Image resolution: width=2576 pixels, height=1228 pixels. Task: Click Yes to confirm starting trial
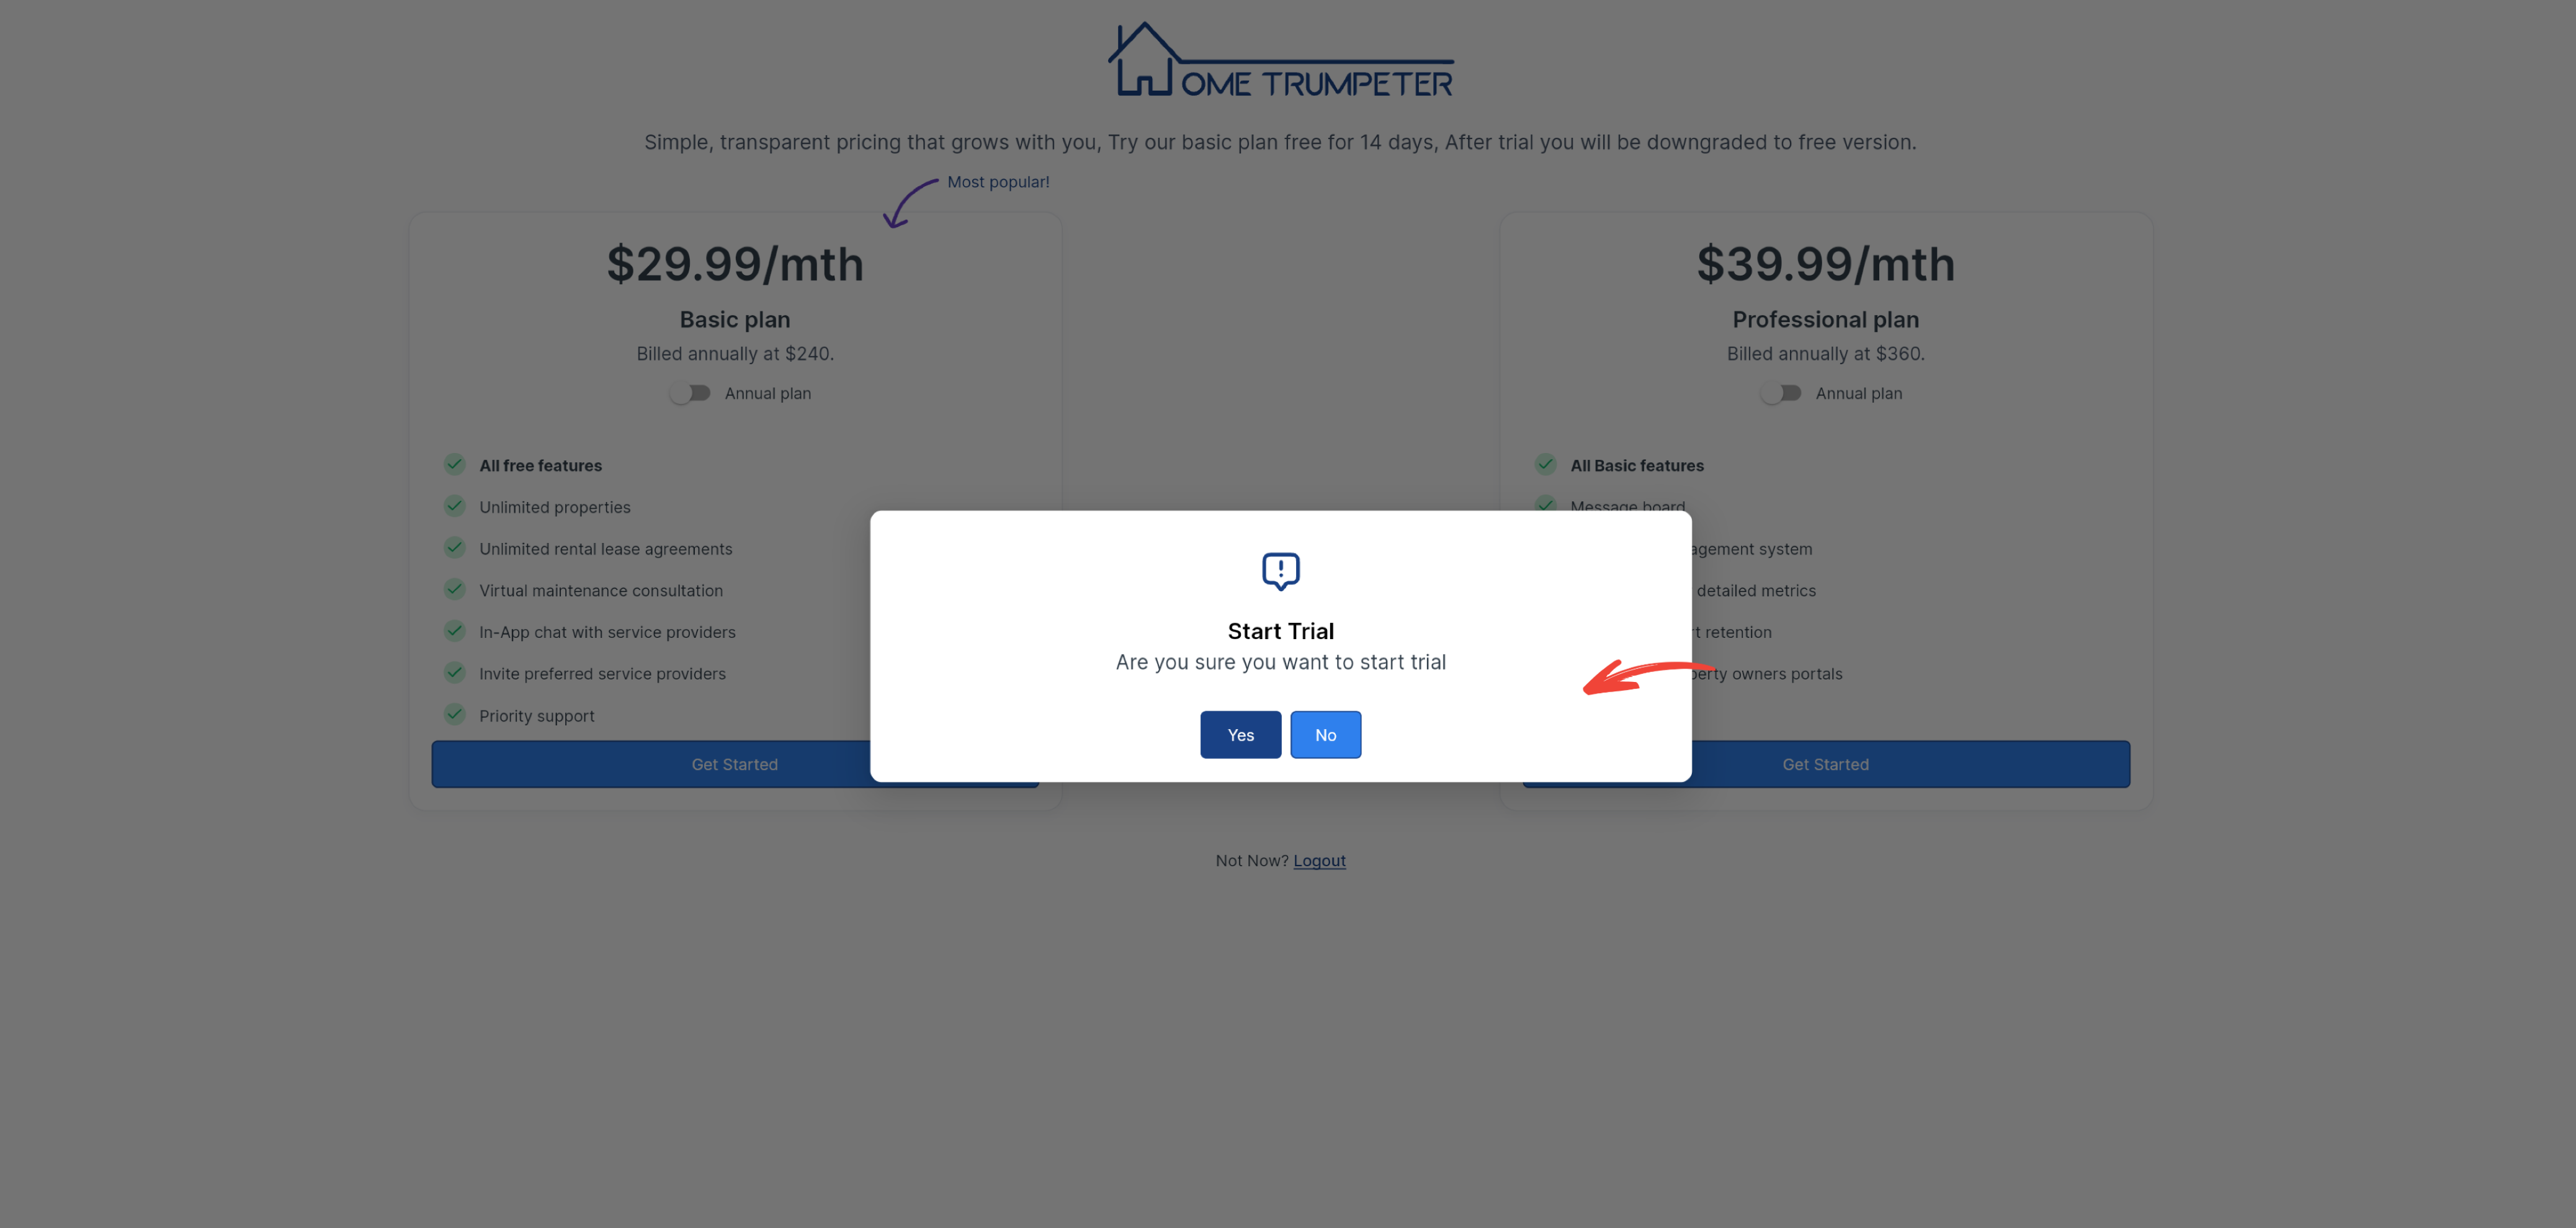pos(1240,735)
